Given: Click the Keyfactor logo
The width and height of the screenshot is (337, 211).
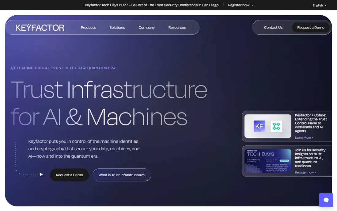Looking at the screenshot, I should [x=40, y=28].
